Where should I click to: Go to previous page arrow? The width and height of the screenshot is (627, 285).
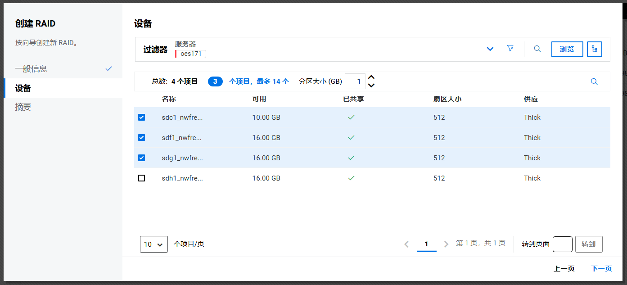click(406, 244)
